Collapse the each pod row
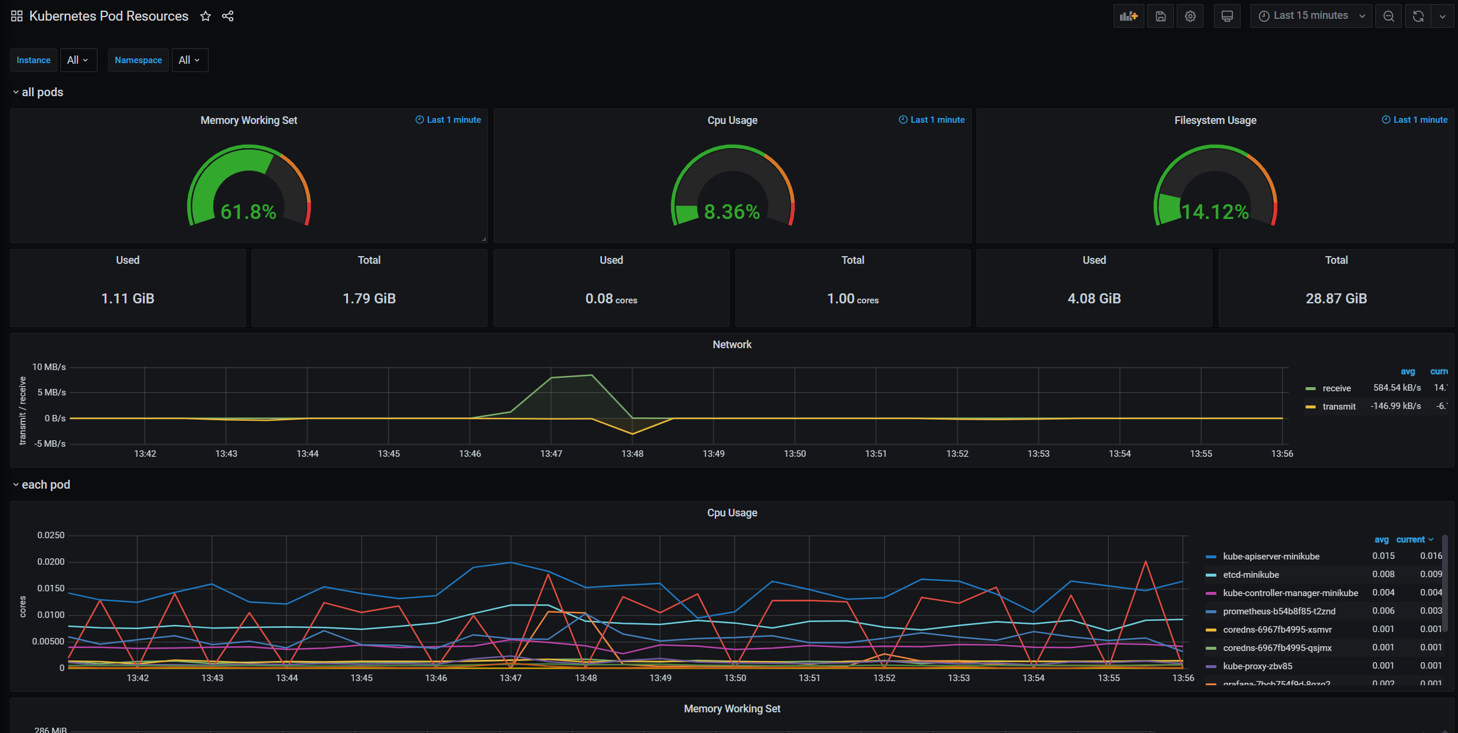 (45, 485)
